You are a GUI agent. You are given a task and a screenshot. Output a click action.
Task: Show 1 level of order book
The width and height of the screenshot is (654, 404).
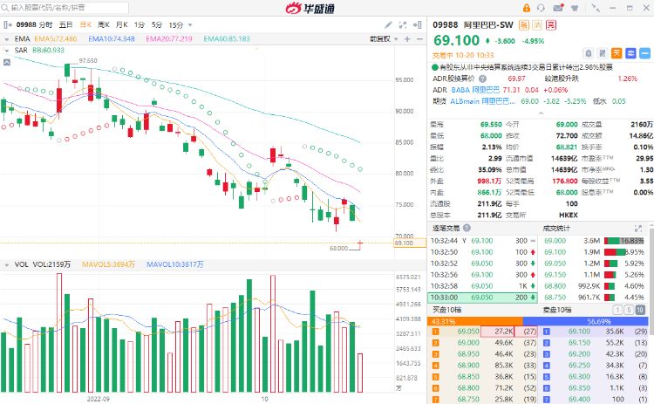(x=617, y=310)
